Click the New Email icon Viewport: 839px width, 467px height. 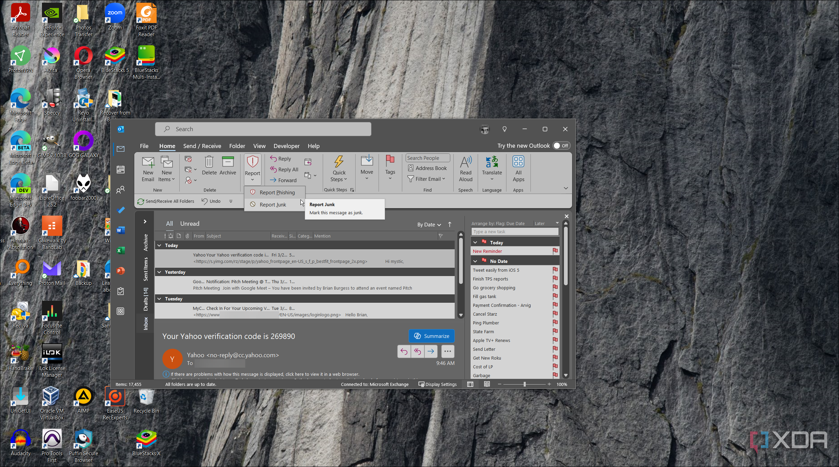point(148,162)
